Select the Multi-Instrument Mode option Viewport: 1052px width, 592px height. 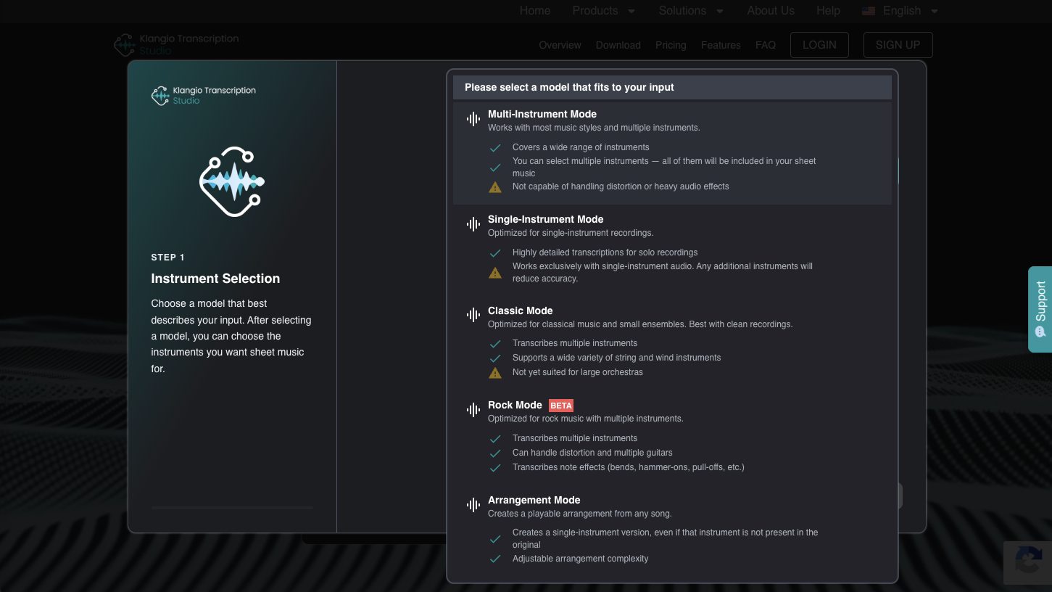(672, 153)
